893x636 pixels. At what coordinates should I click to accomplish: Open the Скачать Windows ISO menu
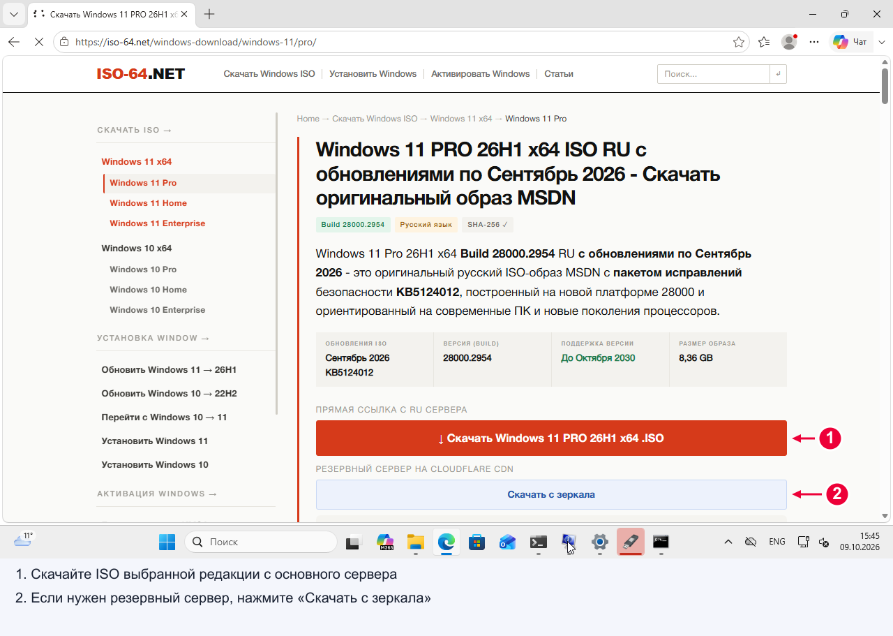coord(269,74)
